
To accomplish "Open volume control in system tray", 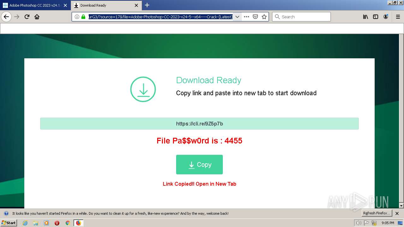I will pos(359,223).
